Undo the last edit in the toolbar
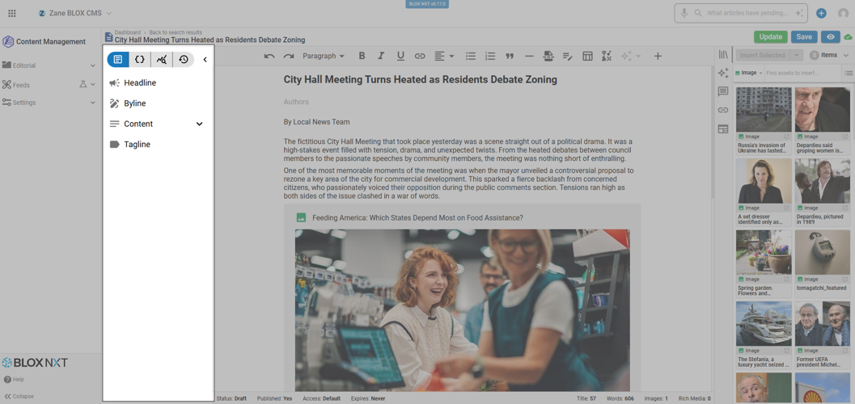The width and height of the screenshot is (855, 404). coord(269,56)
